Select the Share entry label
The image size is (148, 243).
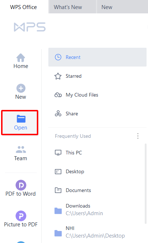[72, 114]
